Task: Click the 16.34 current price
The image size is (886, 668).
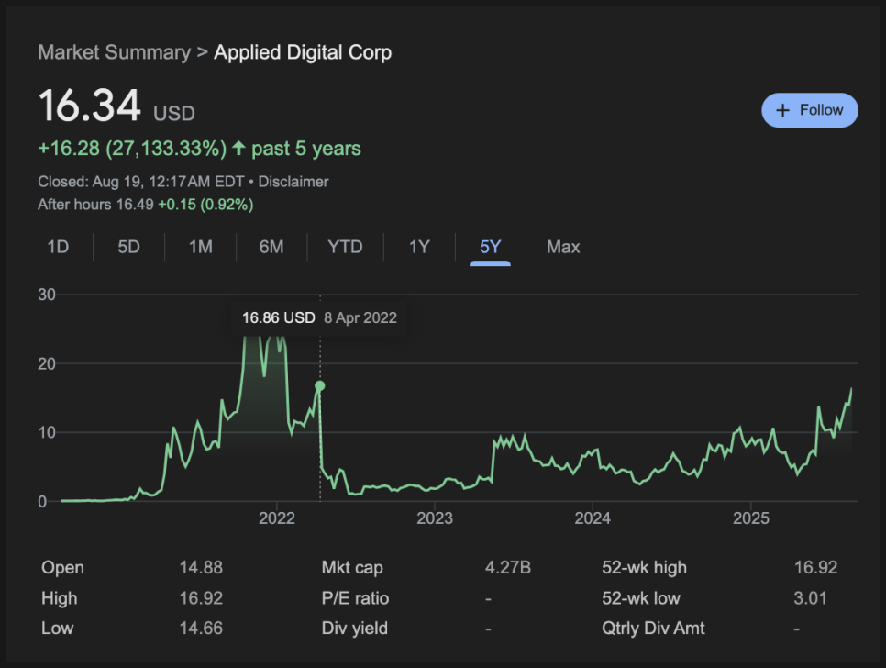Action: pyautogui.click(x=89, y=106)
